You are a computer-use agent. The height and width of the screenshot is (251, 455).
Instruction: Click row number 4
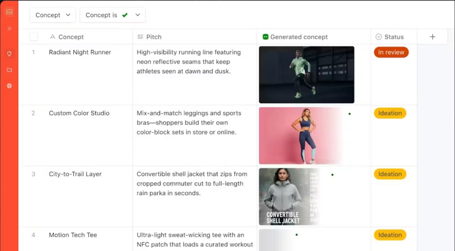33,235
